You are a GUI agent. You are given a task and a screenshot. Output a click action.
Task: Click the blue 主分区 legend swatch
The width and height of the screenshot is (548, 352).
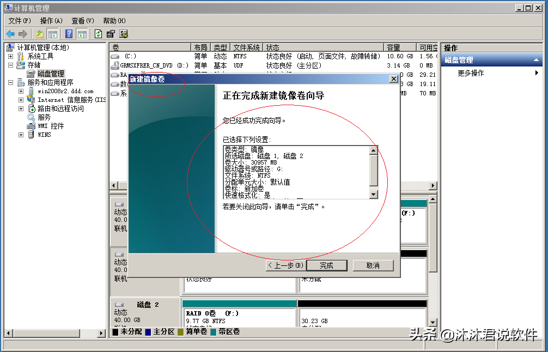coord(148,332)
